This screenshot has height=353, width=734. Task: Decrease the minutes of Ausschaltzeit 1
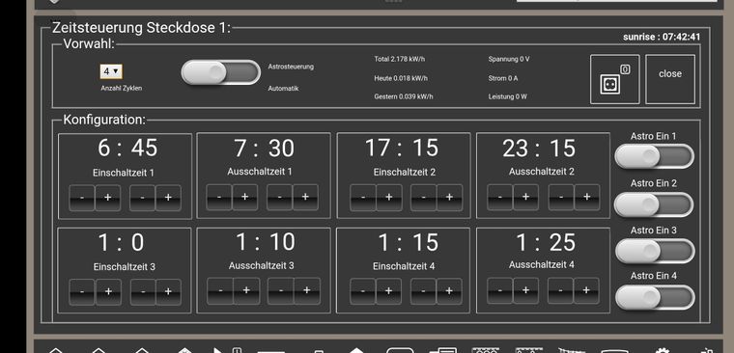point(279,197)
